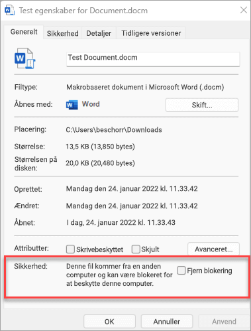Click the size value 13,5 KB (13,850 bytes)

[101, 147]
